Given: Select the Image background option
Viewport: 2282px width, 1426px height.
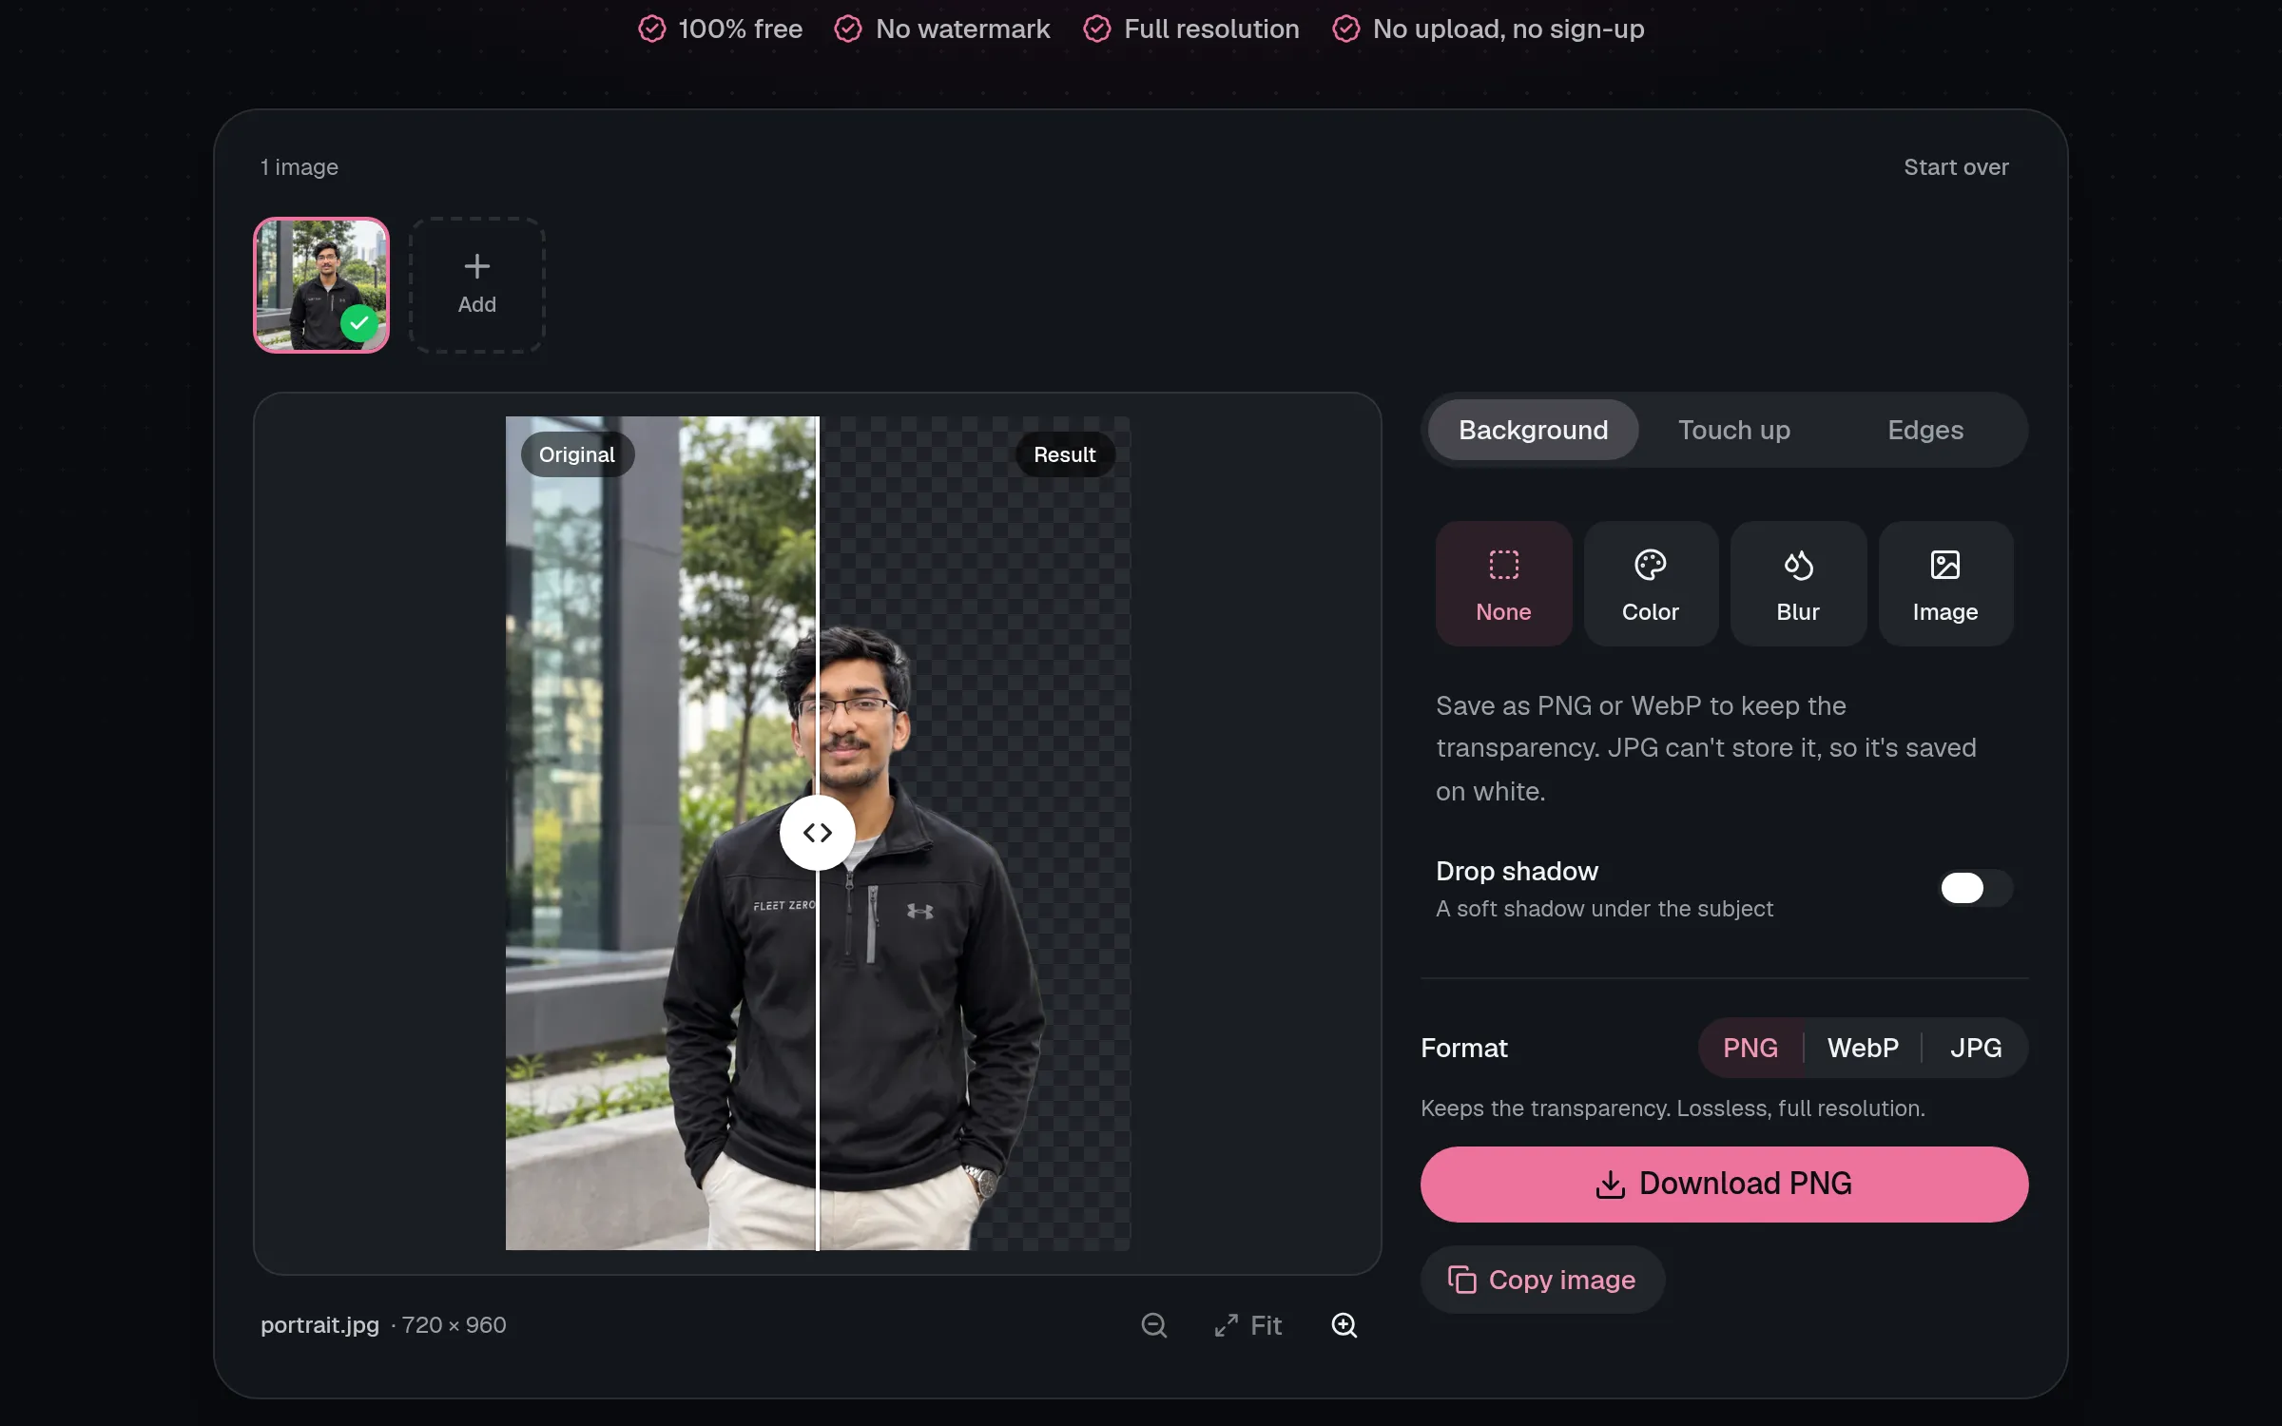Looking at the screenshot, I should coord(1945,584).
